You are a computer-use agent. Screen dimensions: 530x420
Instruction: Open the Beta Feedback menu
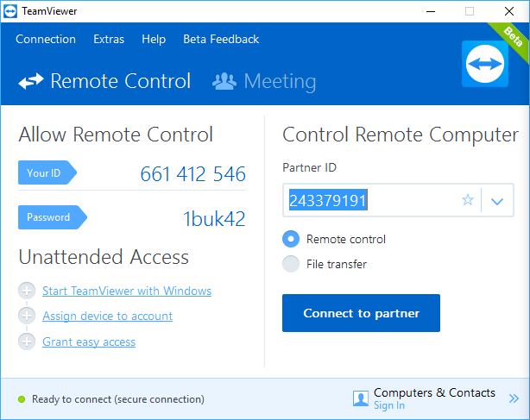pos(221,39)
